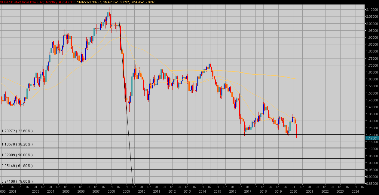
Task: Select the 1.10670 (38.20%) Fibonacci label
Action: click(x=17, y=144)
